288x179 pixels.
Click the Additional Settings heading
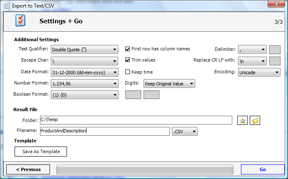(36, 40)
